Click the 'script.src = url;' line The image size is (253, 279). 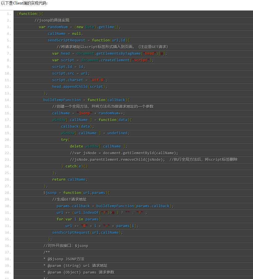point(71,73)
